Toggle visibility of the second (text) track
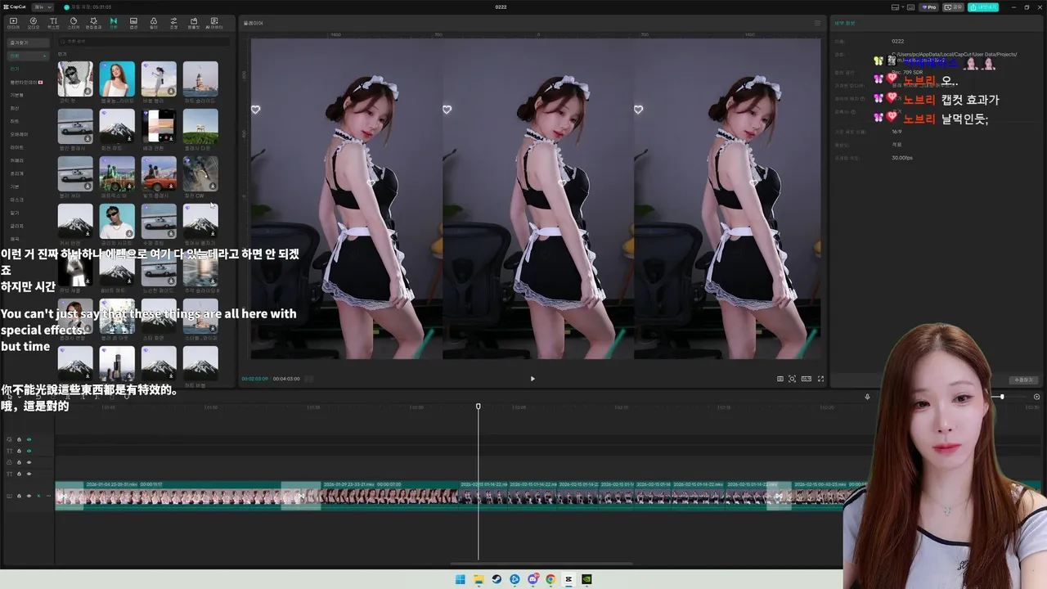The height and width of the screenshot is (589, 1047). [29, 451]
